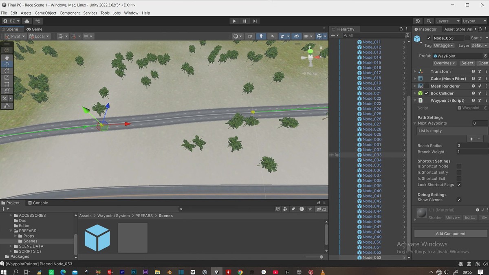Viewport: 489px width, 275px height.
Task: Click the Prefab WayPoint object picker
Action: tap(485, 56)
